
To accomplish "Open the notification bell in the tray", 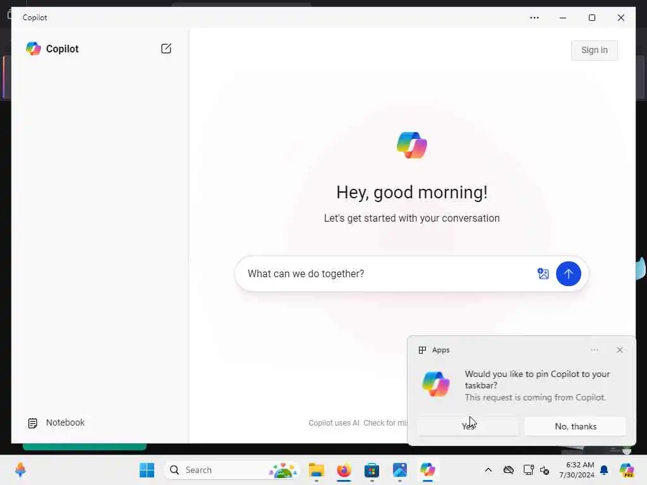I will 604,470.
